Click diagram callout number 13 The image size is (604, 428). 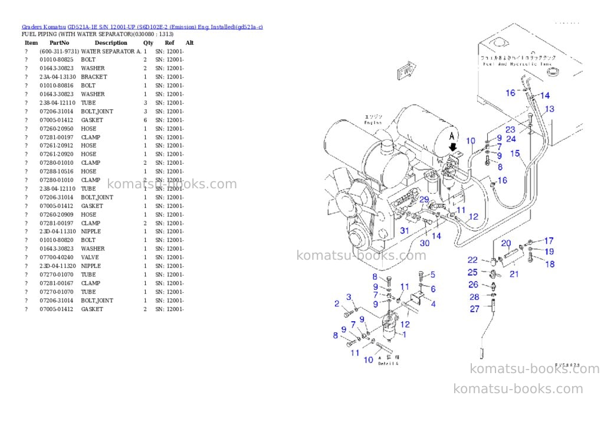[x=550, y=109]
